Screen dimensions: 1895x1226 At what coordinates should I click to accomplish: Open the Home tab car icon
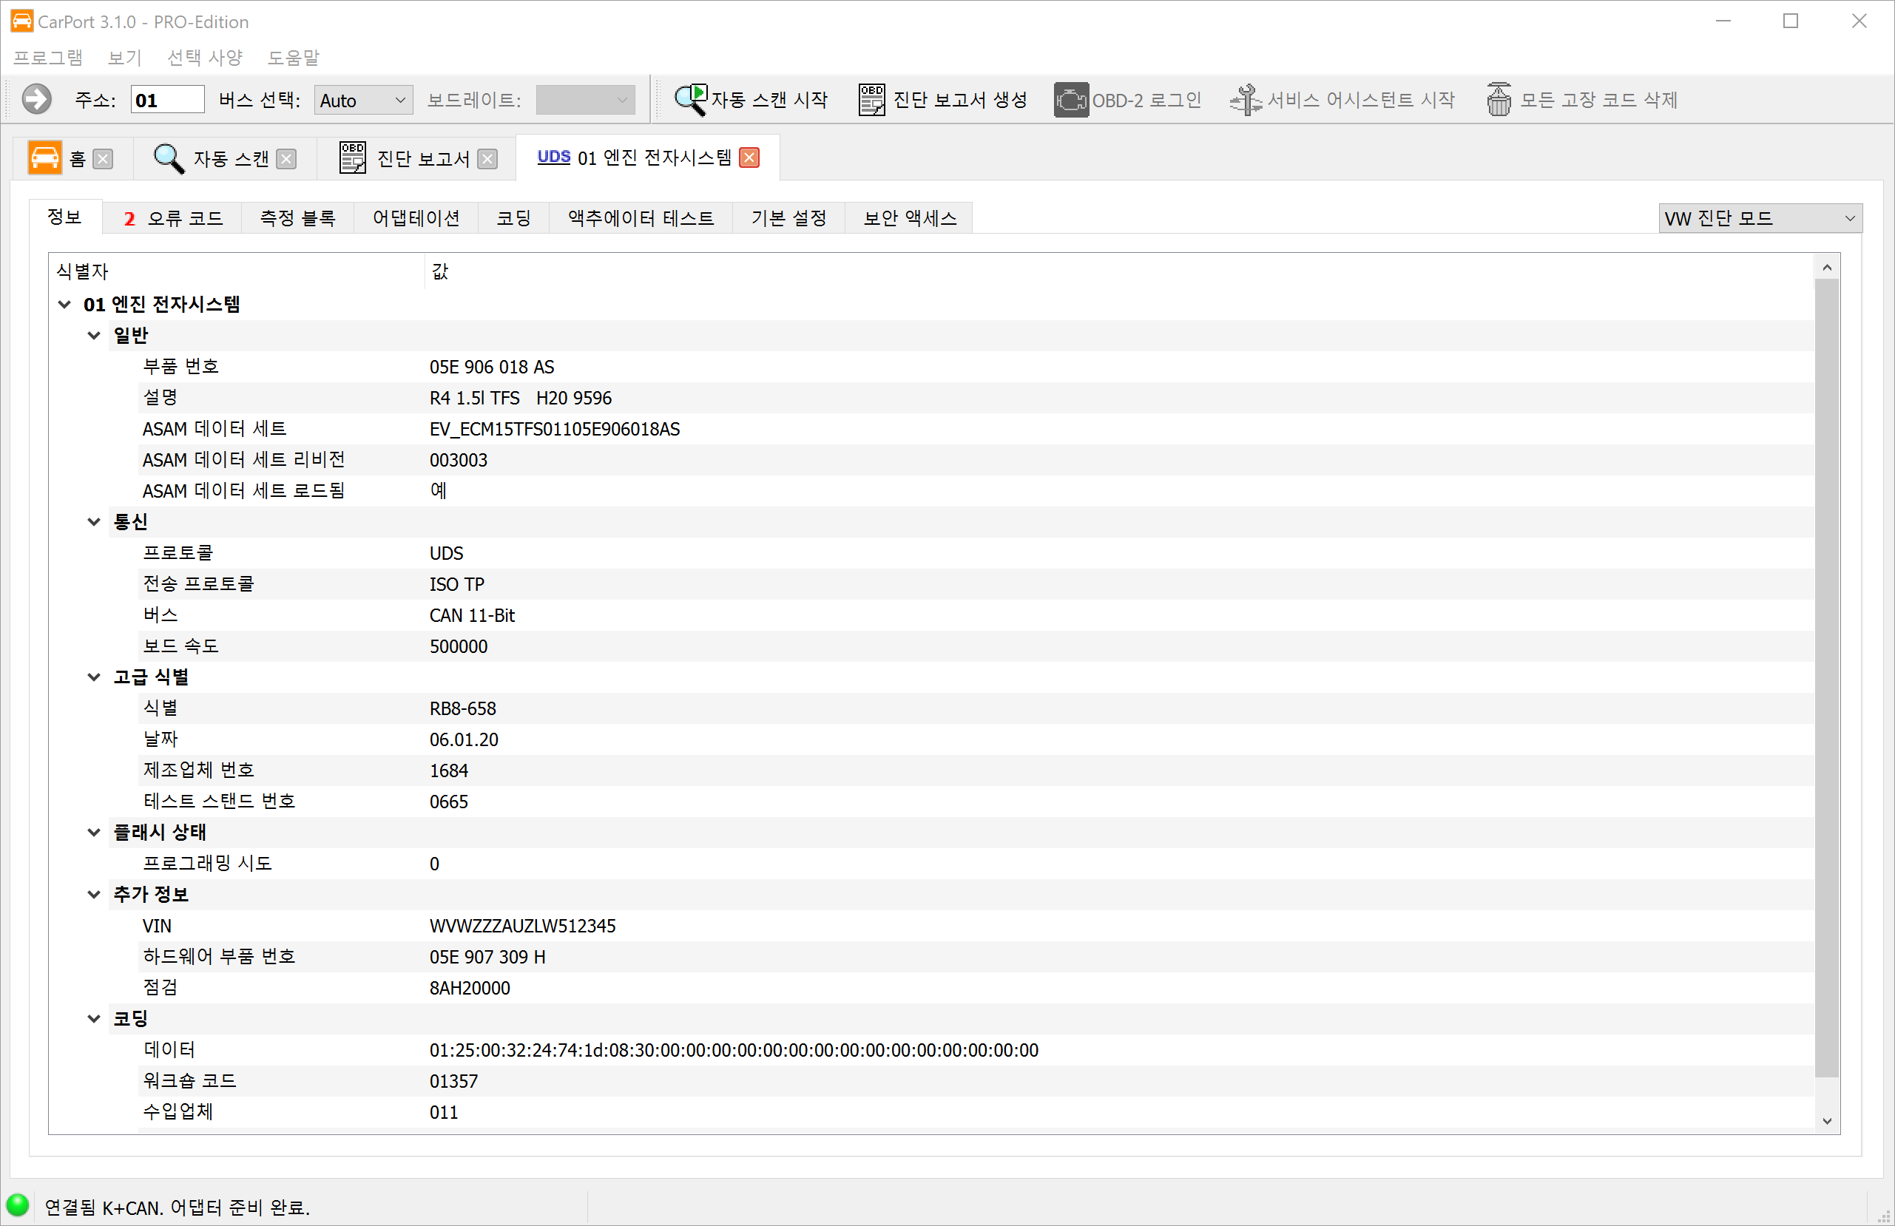[44, 158]
